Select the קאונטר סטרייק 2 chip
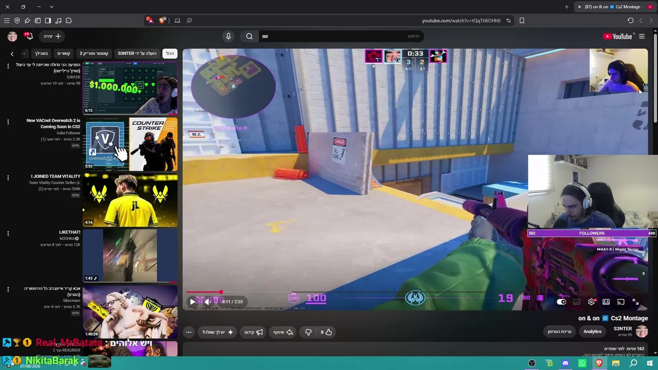This screenshot has height=370, width=658. click(94, 53)
